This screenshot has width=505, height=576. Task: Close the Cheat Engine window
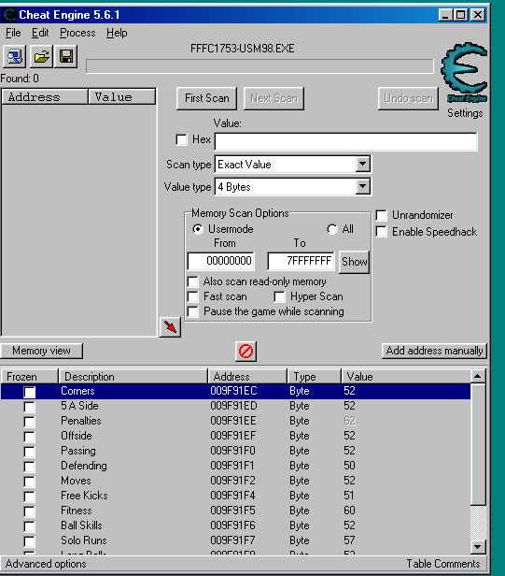478,15
